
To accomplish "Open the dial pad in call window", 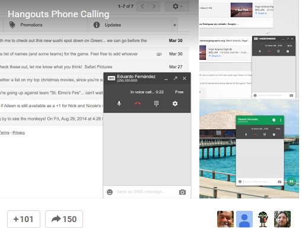I will coord(156,104).
